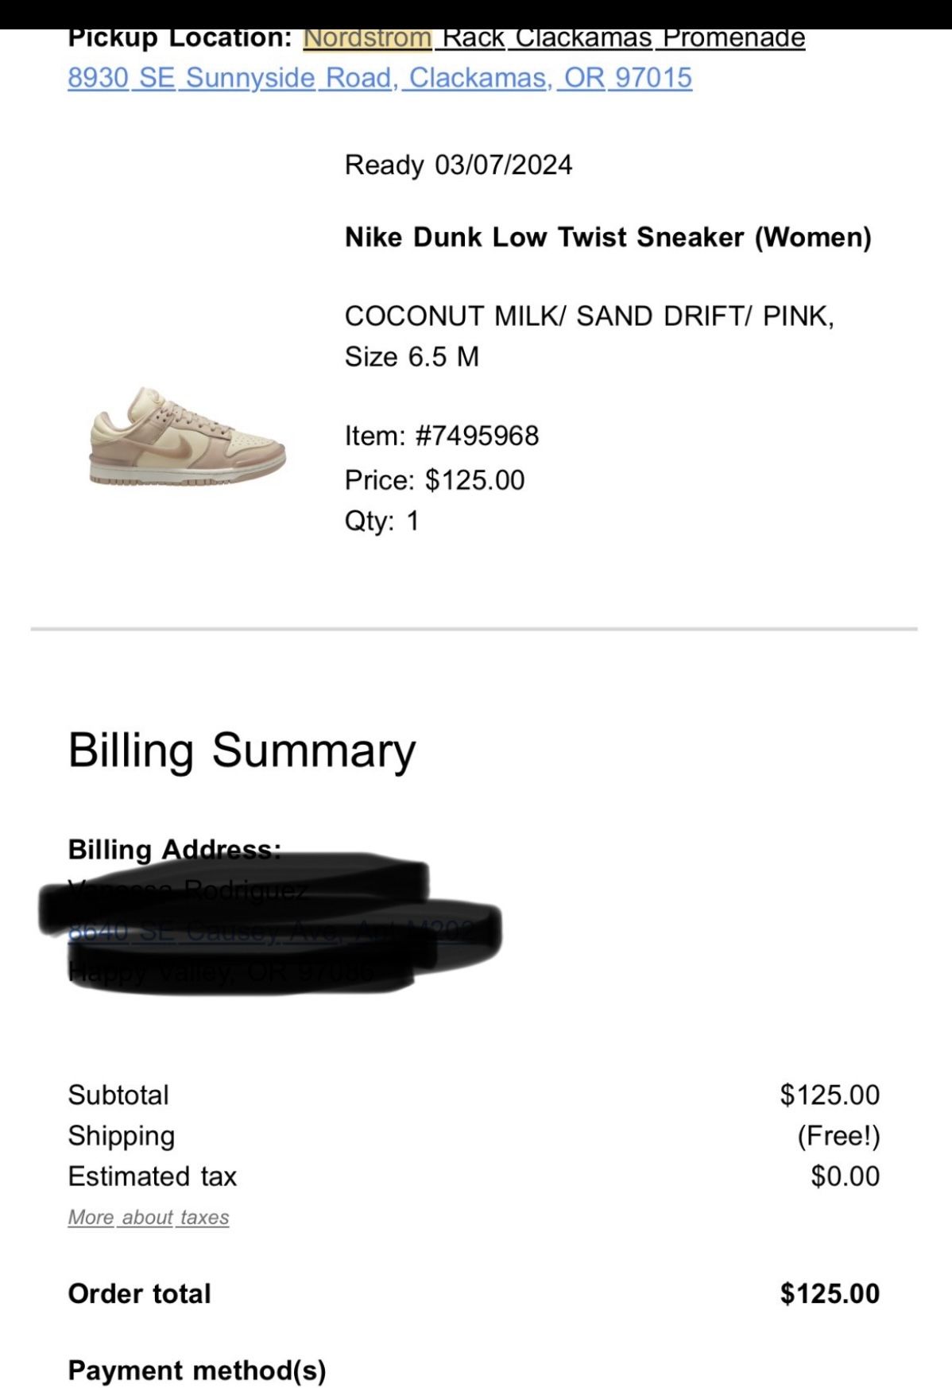
Task: Open the More about taxes link
Action: point(149,1217)
